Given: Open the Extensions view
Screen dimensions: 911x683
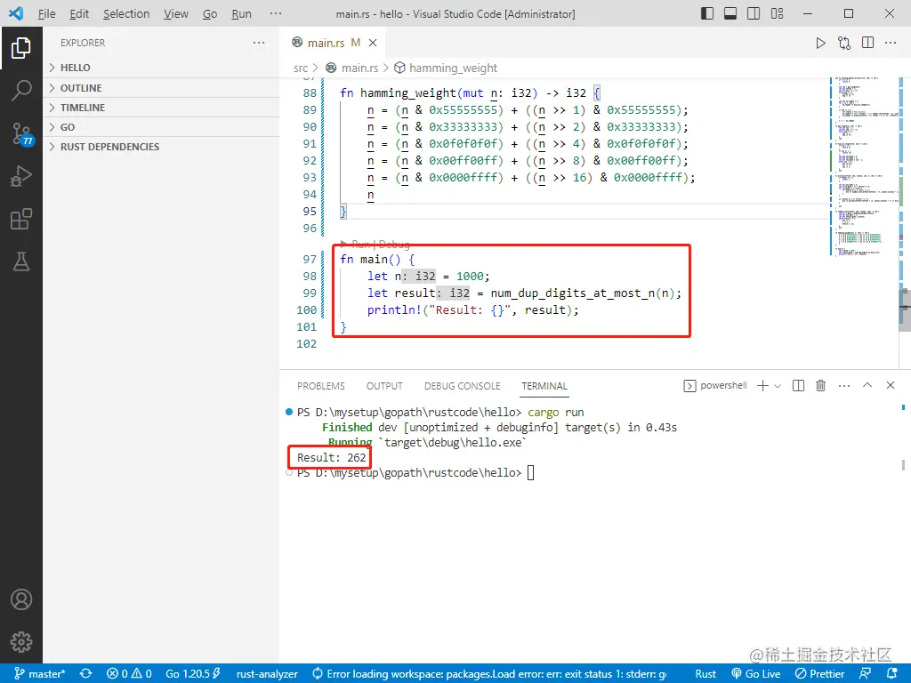Looking at the screenshot, I should pyautogui.click(x=21, y=219).
